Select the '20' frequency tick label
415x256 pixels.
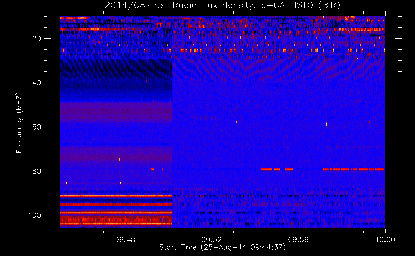pyautogui.click(x=37, y=39)
